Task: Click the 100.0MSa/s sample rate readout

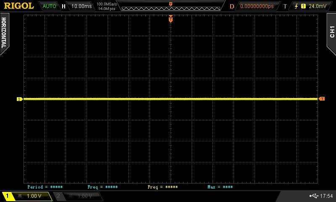Action: [107, 4]
